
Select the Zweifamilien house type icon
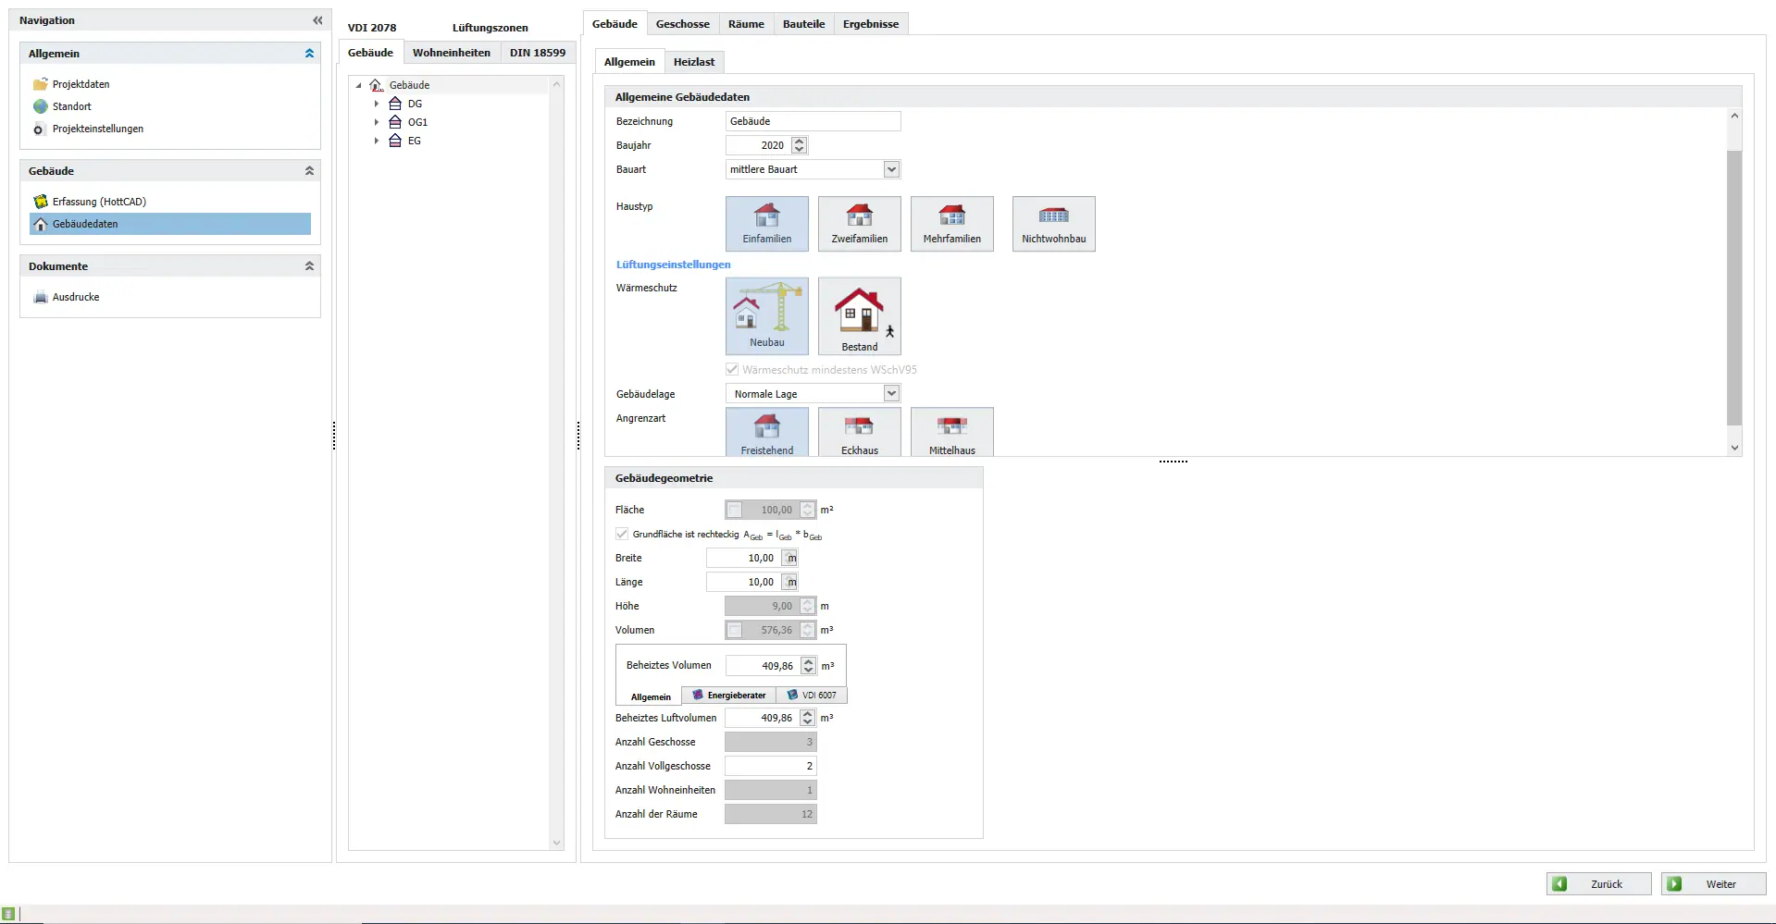tap(859, 223)
